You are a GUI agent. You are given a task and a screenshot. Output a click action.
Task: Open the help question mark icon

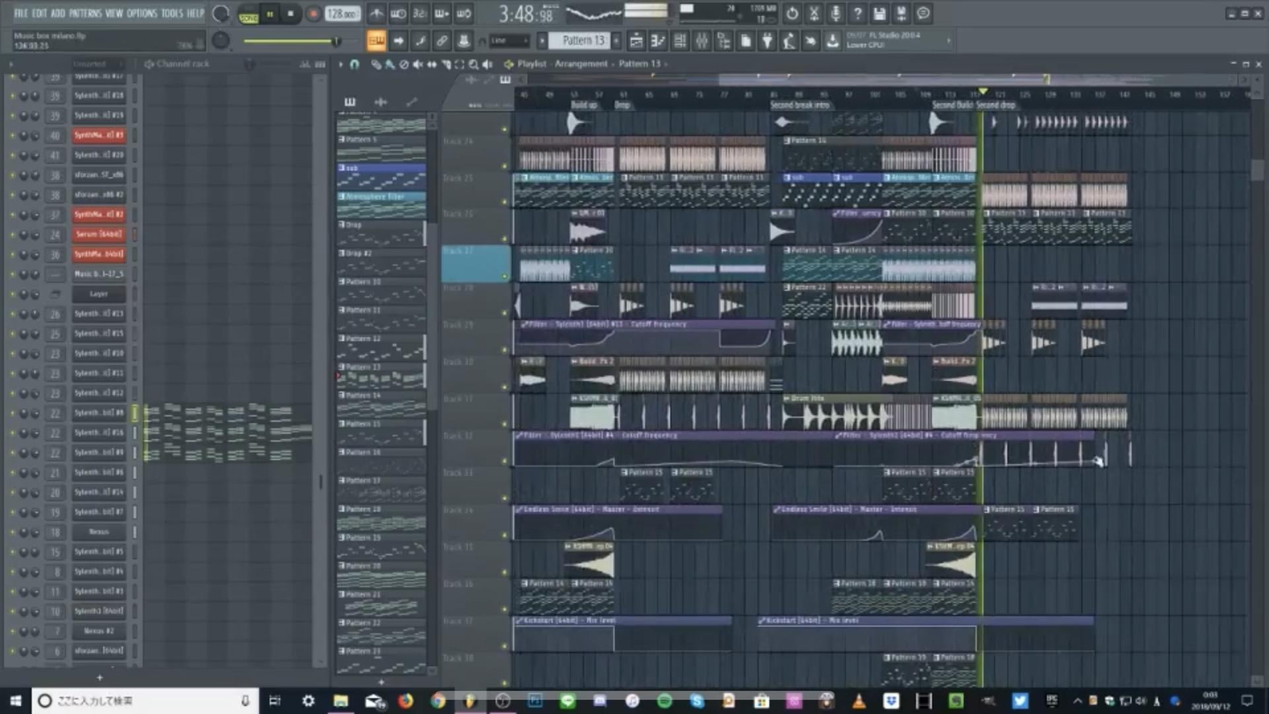857,14
